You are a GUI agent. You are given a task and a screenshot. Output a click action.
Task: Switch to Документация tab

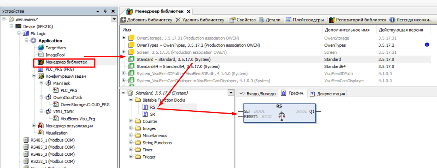click(x=327, y=93)
